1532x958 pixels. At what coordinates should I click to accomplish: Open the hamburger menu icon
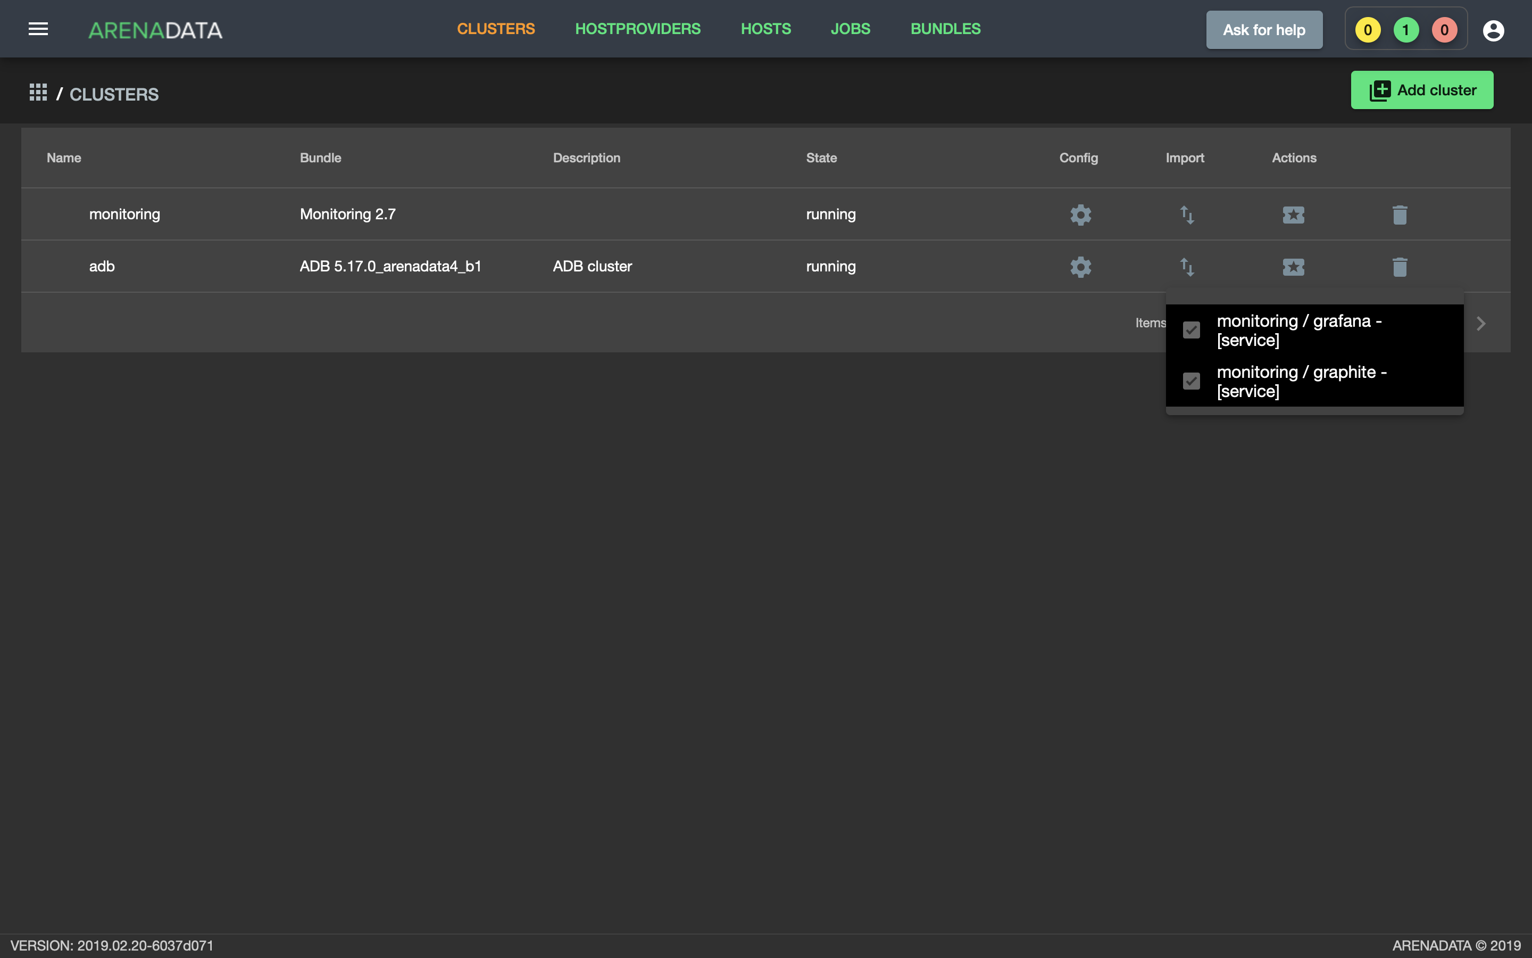tap(38, 29)
